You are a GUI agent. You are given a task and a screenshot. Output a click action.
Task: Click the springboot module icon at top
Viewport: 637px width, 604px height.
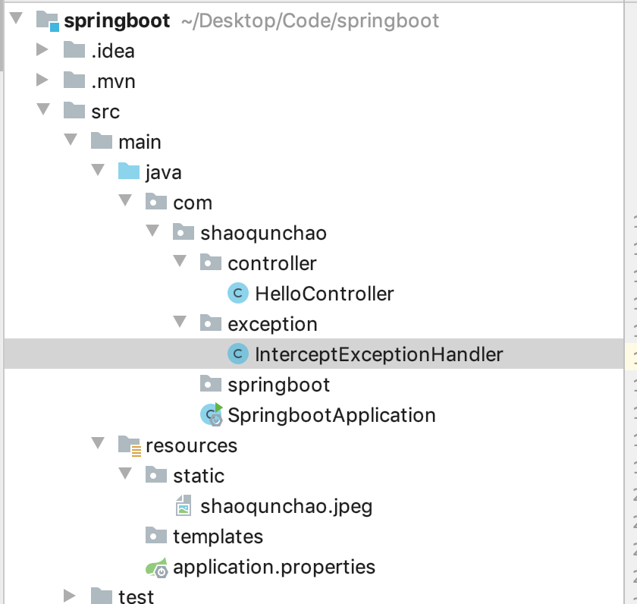[45, 20]
